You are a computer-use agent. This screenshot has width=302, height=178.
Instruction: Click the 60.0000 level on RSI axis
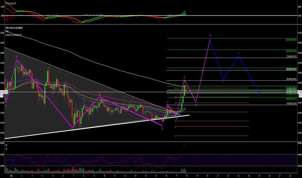pos(300,154)
